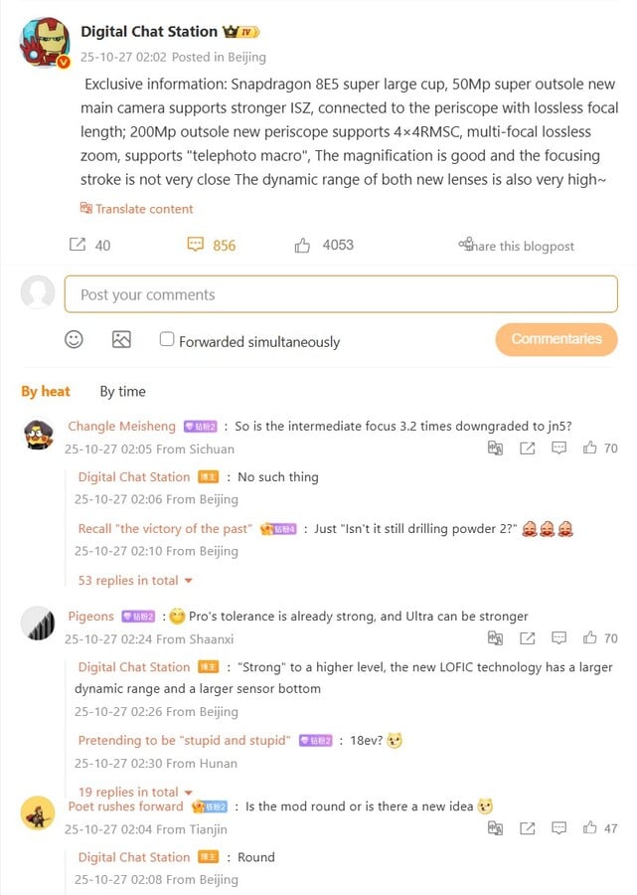This screenshot has width=637, height=895.
Task: Reply to Poet rushes forward's comment
Action: tap(559, 828)
